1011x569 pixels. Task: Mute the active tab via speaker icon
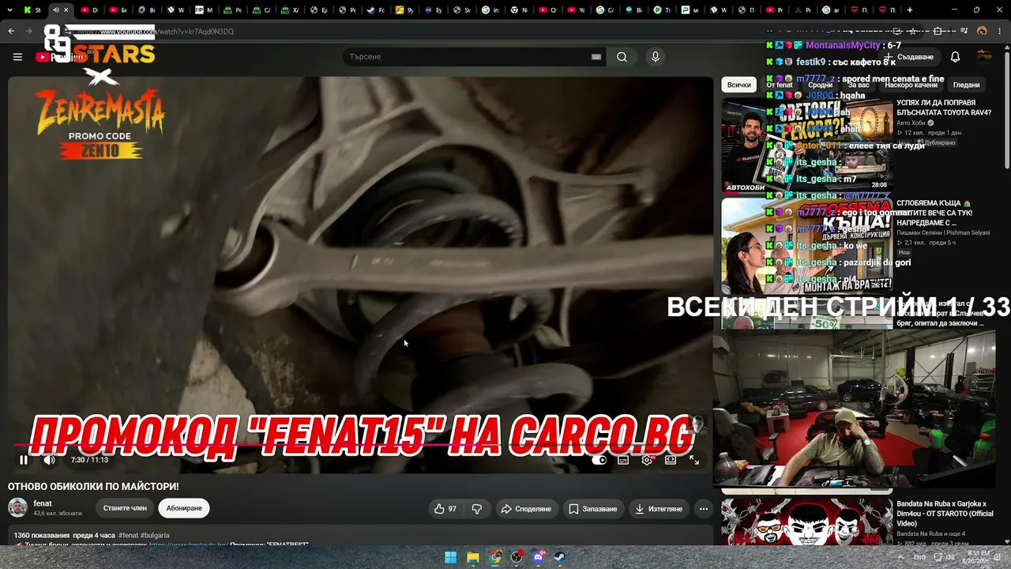click(x=55, y=10)
